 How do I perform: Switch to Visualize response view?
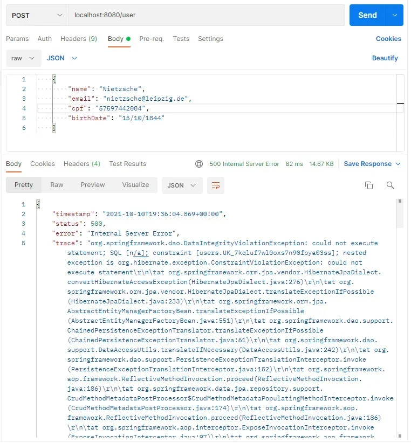click(135, 185)
